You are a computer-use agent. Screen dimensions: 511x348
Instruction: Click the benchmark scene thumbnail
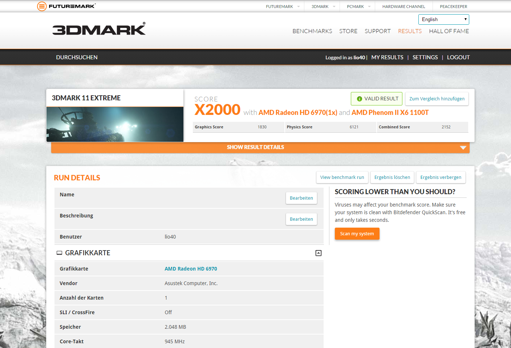tap(115, 124)
